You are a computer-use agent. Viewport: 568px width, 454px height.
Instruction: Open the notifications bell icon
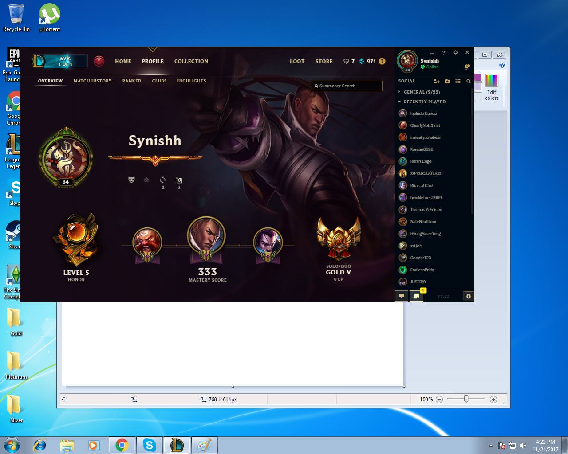click(467, 67)
